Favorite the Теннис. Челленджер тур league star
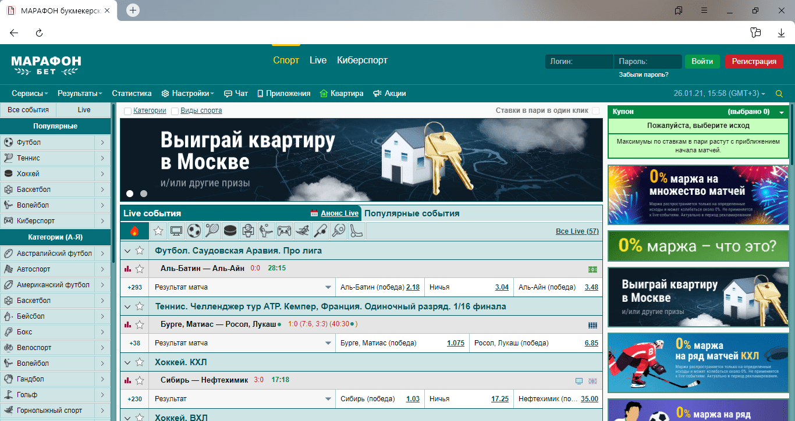This screenshot has width=795, height=421. point(140,306)
